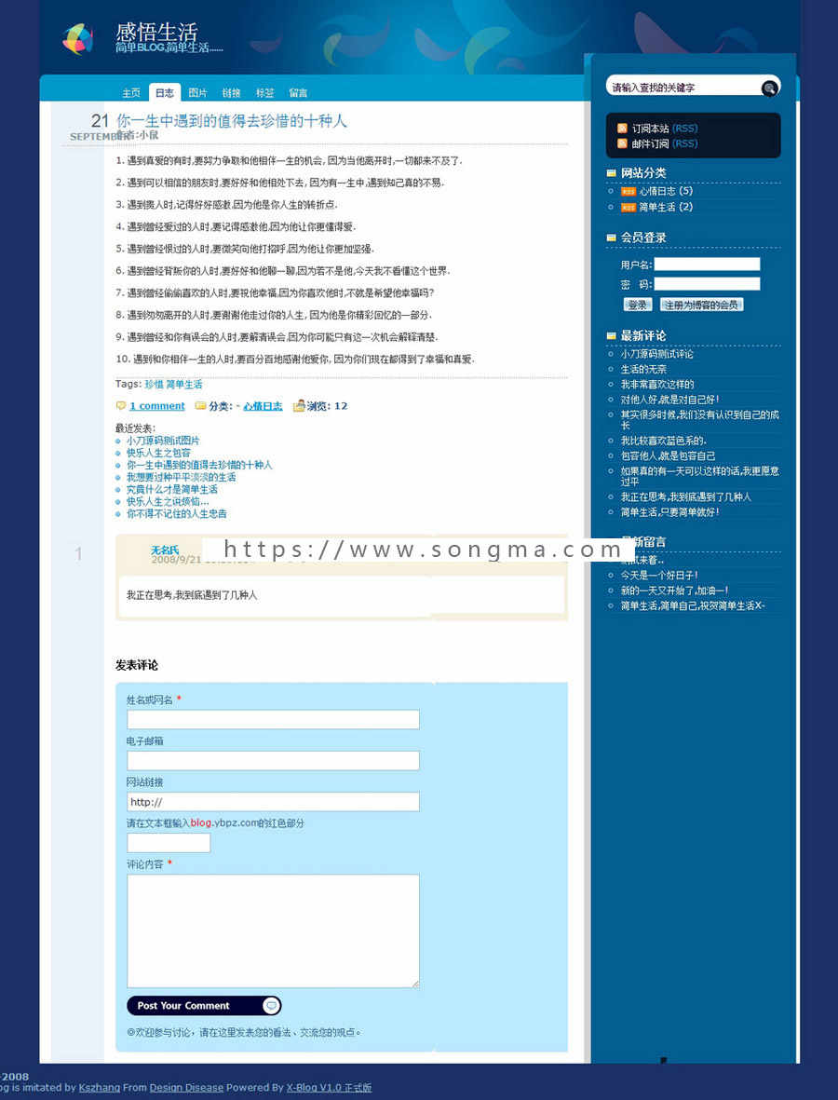Switch to the 图片 tab
The width and height of the screenshot is (838, 1100).
click(x=197, y=92)
